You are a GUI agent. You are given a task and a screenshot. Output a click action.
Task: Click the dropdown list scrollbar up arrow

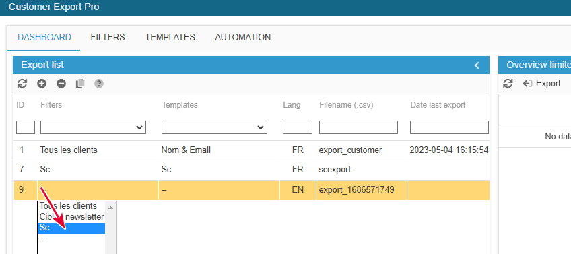point(110,207)
